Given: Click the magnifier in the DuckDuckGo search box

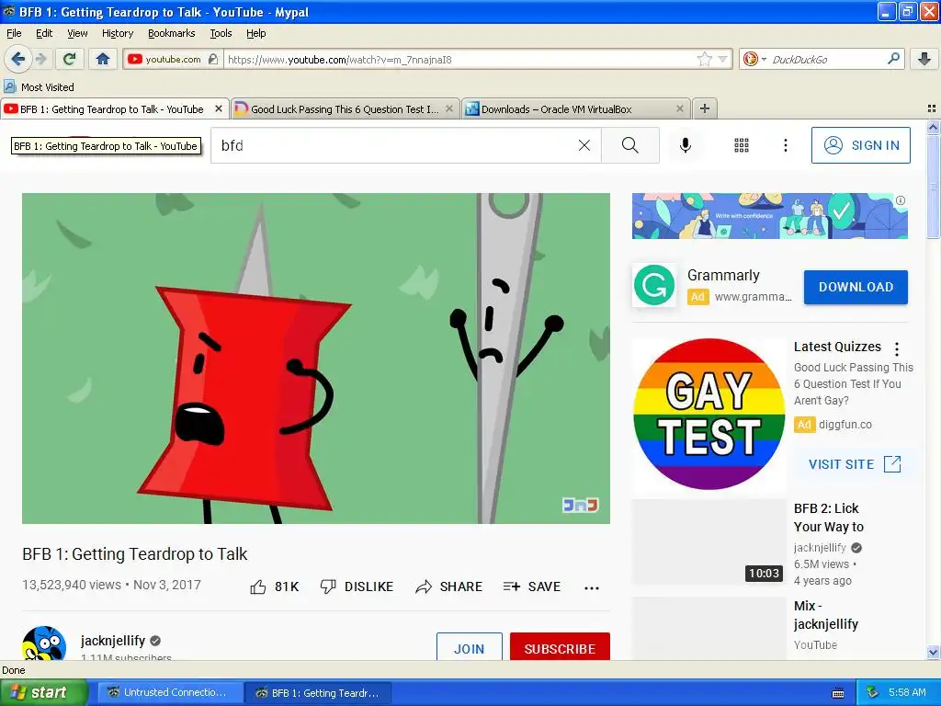Looking at the screenshot, I should (893, 58).
